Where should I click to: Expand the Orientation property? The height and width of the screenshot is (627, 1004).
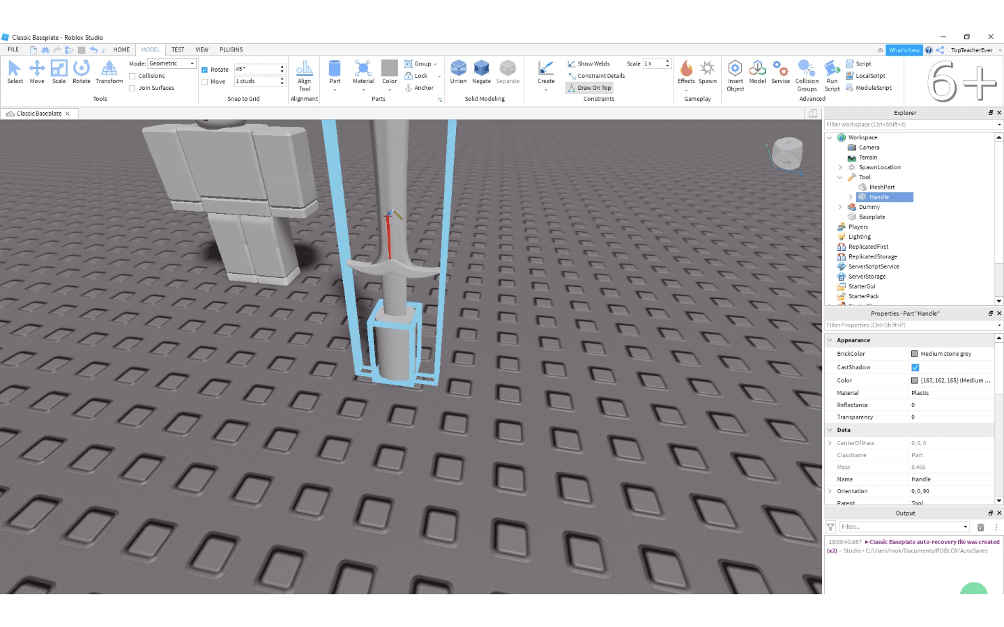pos(830,491)
